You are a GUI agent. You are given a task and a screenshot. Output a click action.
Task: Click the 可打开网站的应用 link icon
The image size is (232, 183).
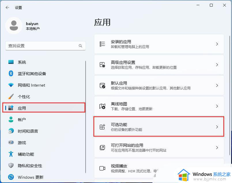tap(102, 147)
